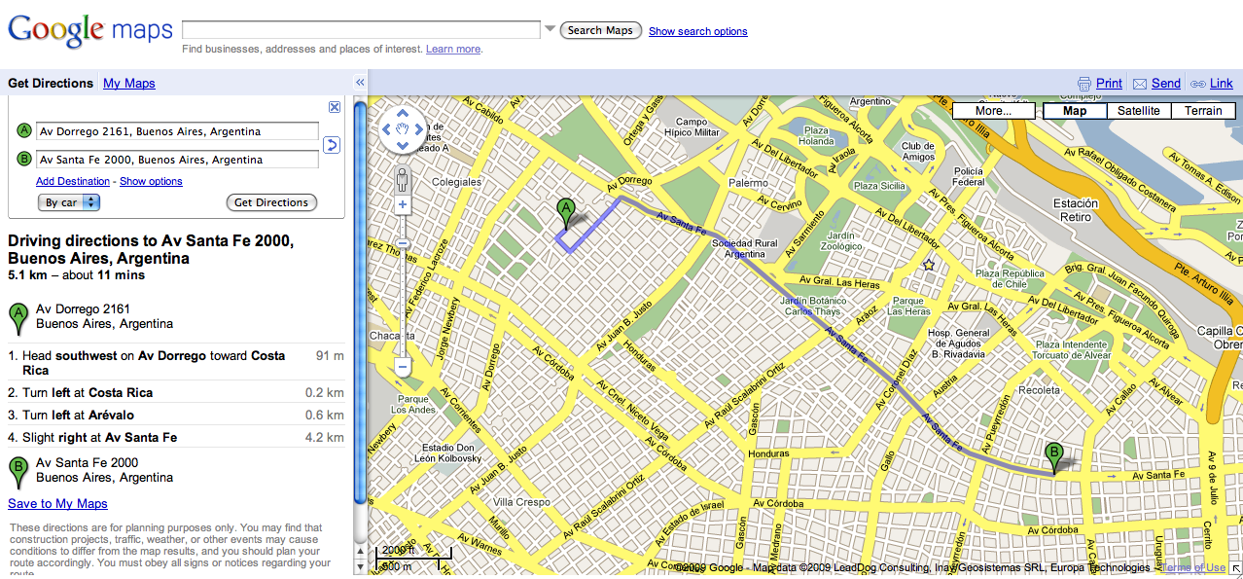This screenshot has width=1243, height=579.
Task: Open the My Maps tab
Action: (129, 84)
